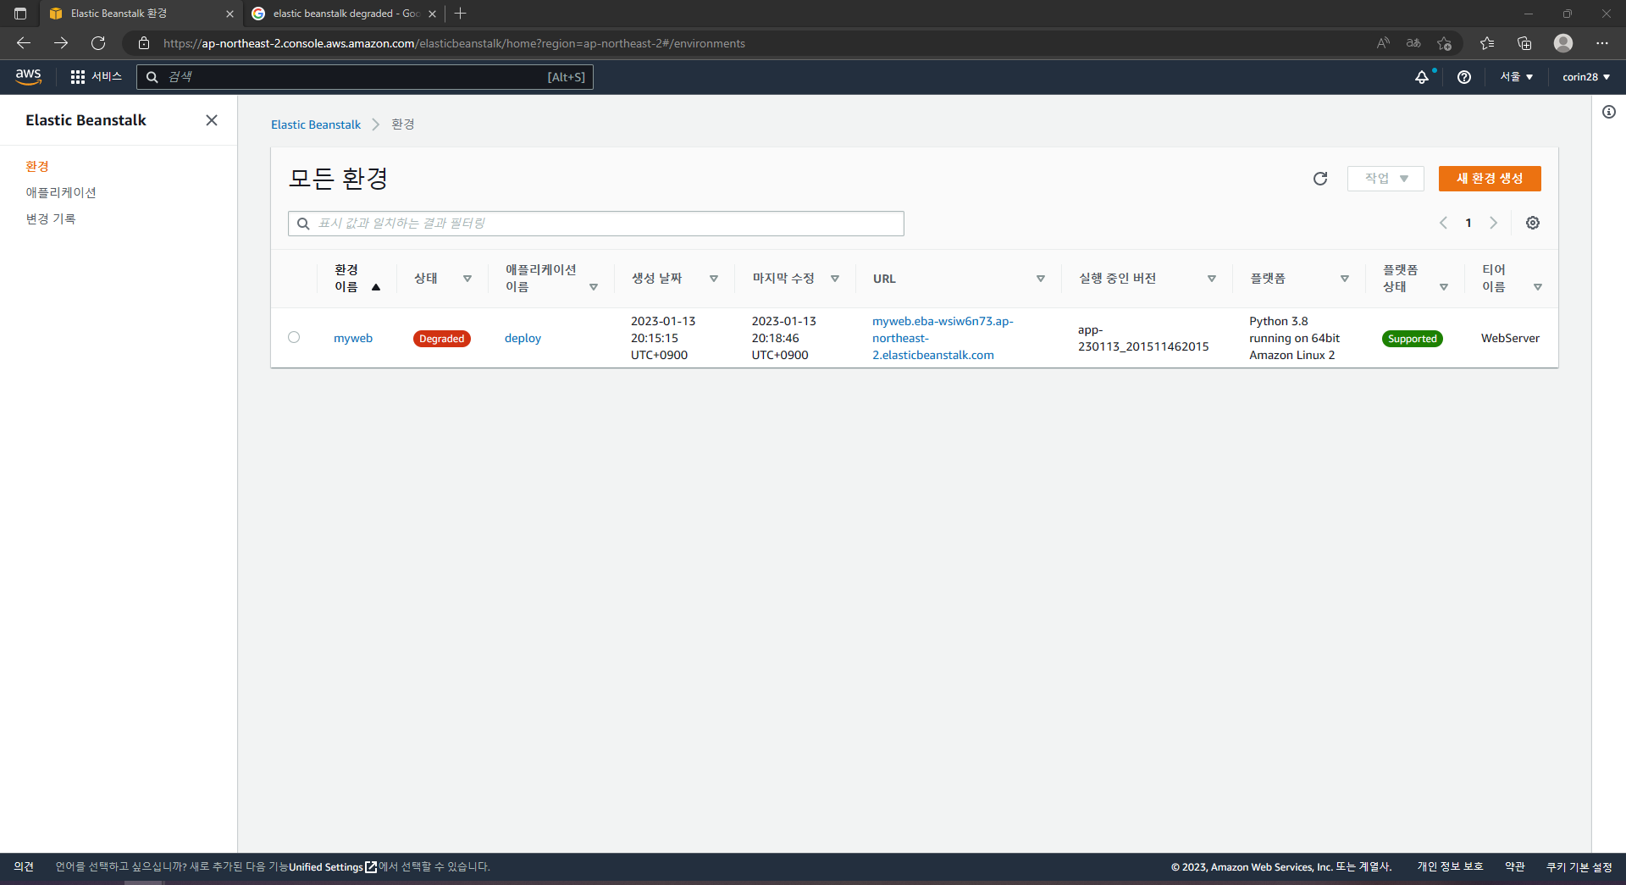
Task: Click the AWS search input field
Action: tap(365, 77)
